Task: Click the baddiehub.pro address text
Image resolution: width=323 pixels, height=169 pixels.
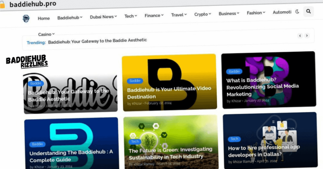Action: (x=33, y=4)
